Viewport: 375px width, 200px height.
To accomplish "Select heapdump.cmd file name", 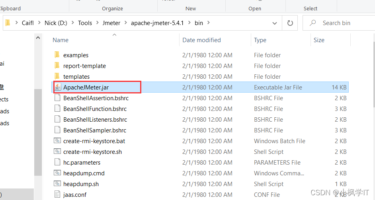I will [x=84, y=173].
